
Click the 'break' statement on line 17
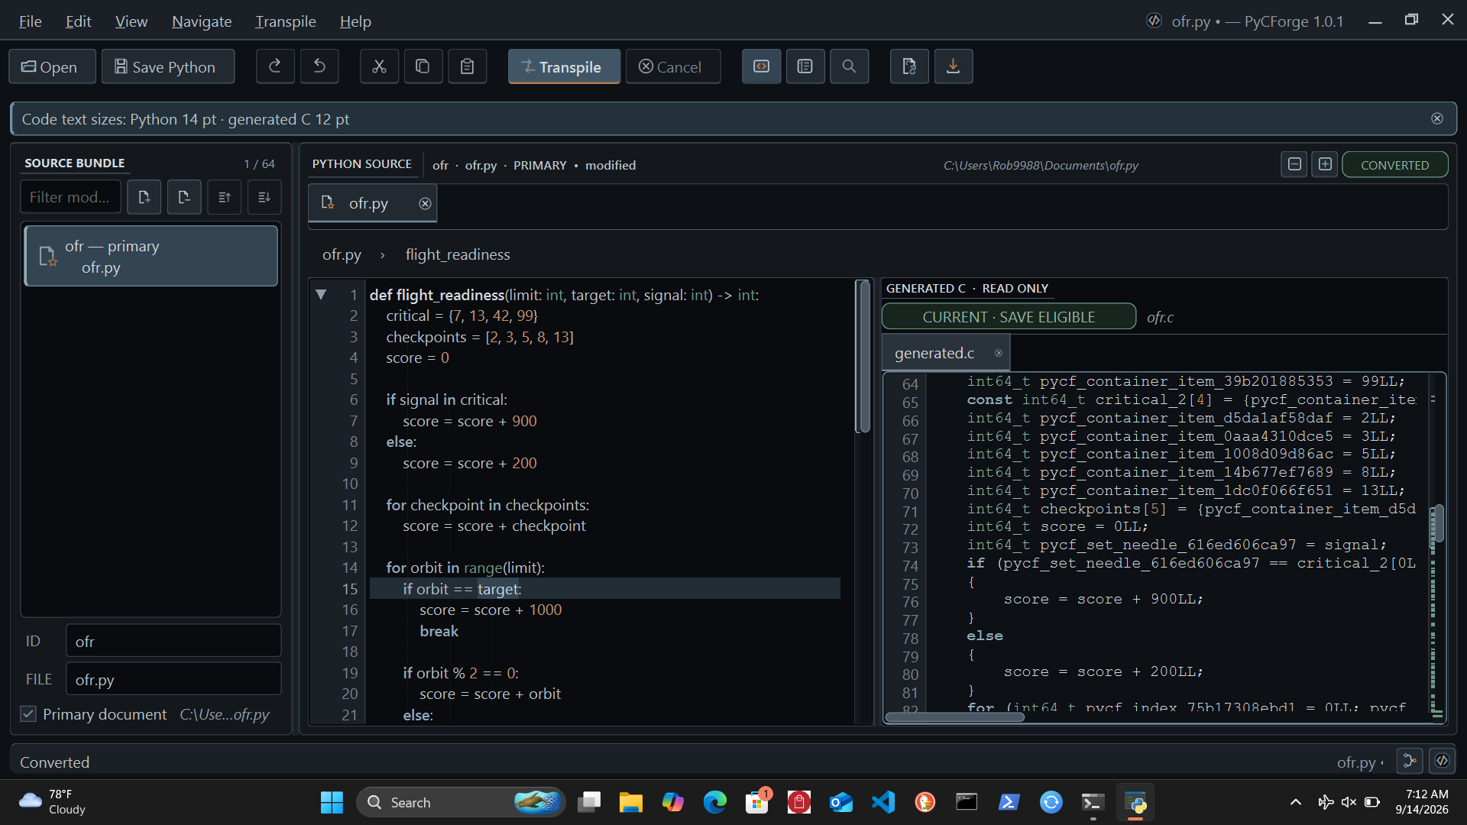[439, 631]
